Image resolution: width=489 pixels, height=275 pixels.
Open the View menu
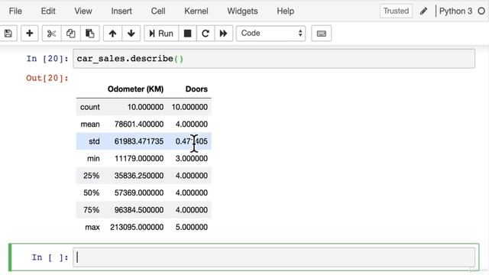83,11
